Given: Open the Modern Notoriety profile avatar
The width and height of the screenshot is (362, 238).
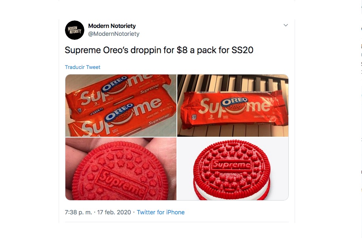Looking at the screenshot, I should (x=74, y=30).
